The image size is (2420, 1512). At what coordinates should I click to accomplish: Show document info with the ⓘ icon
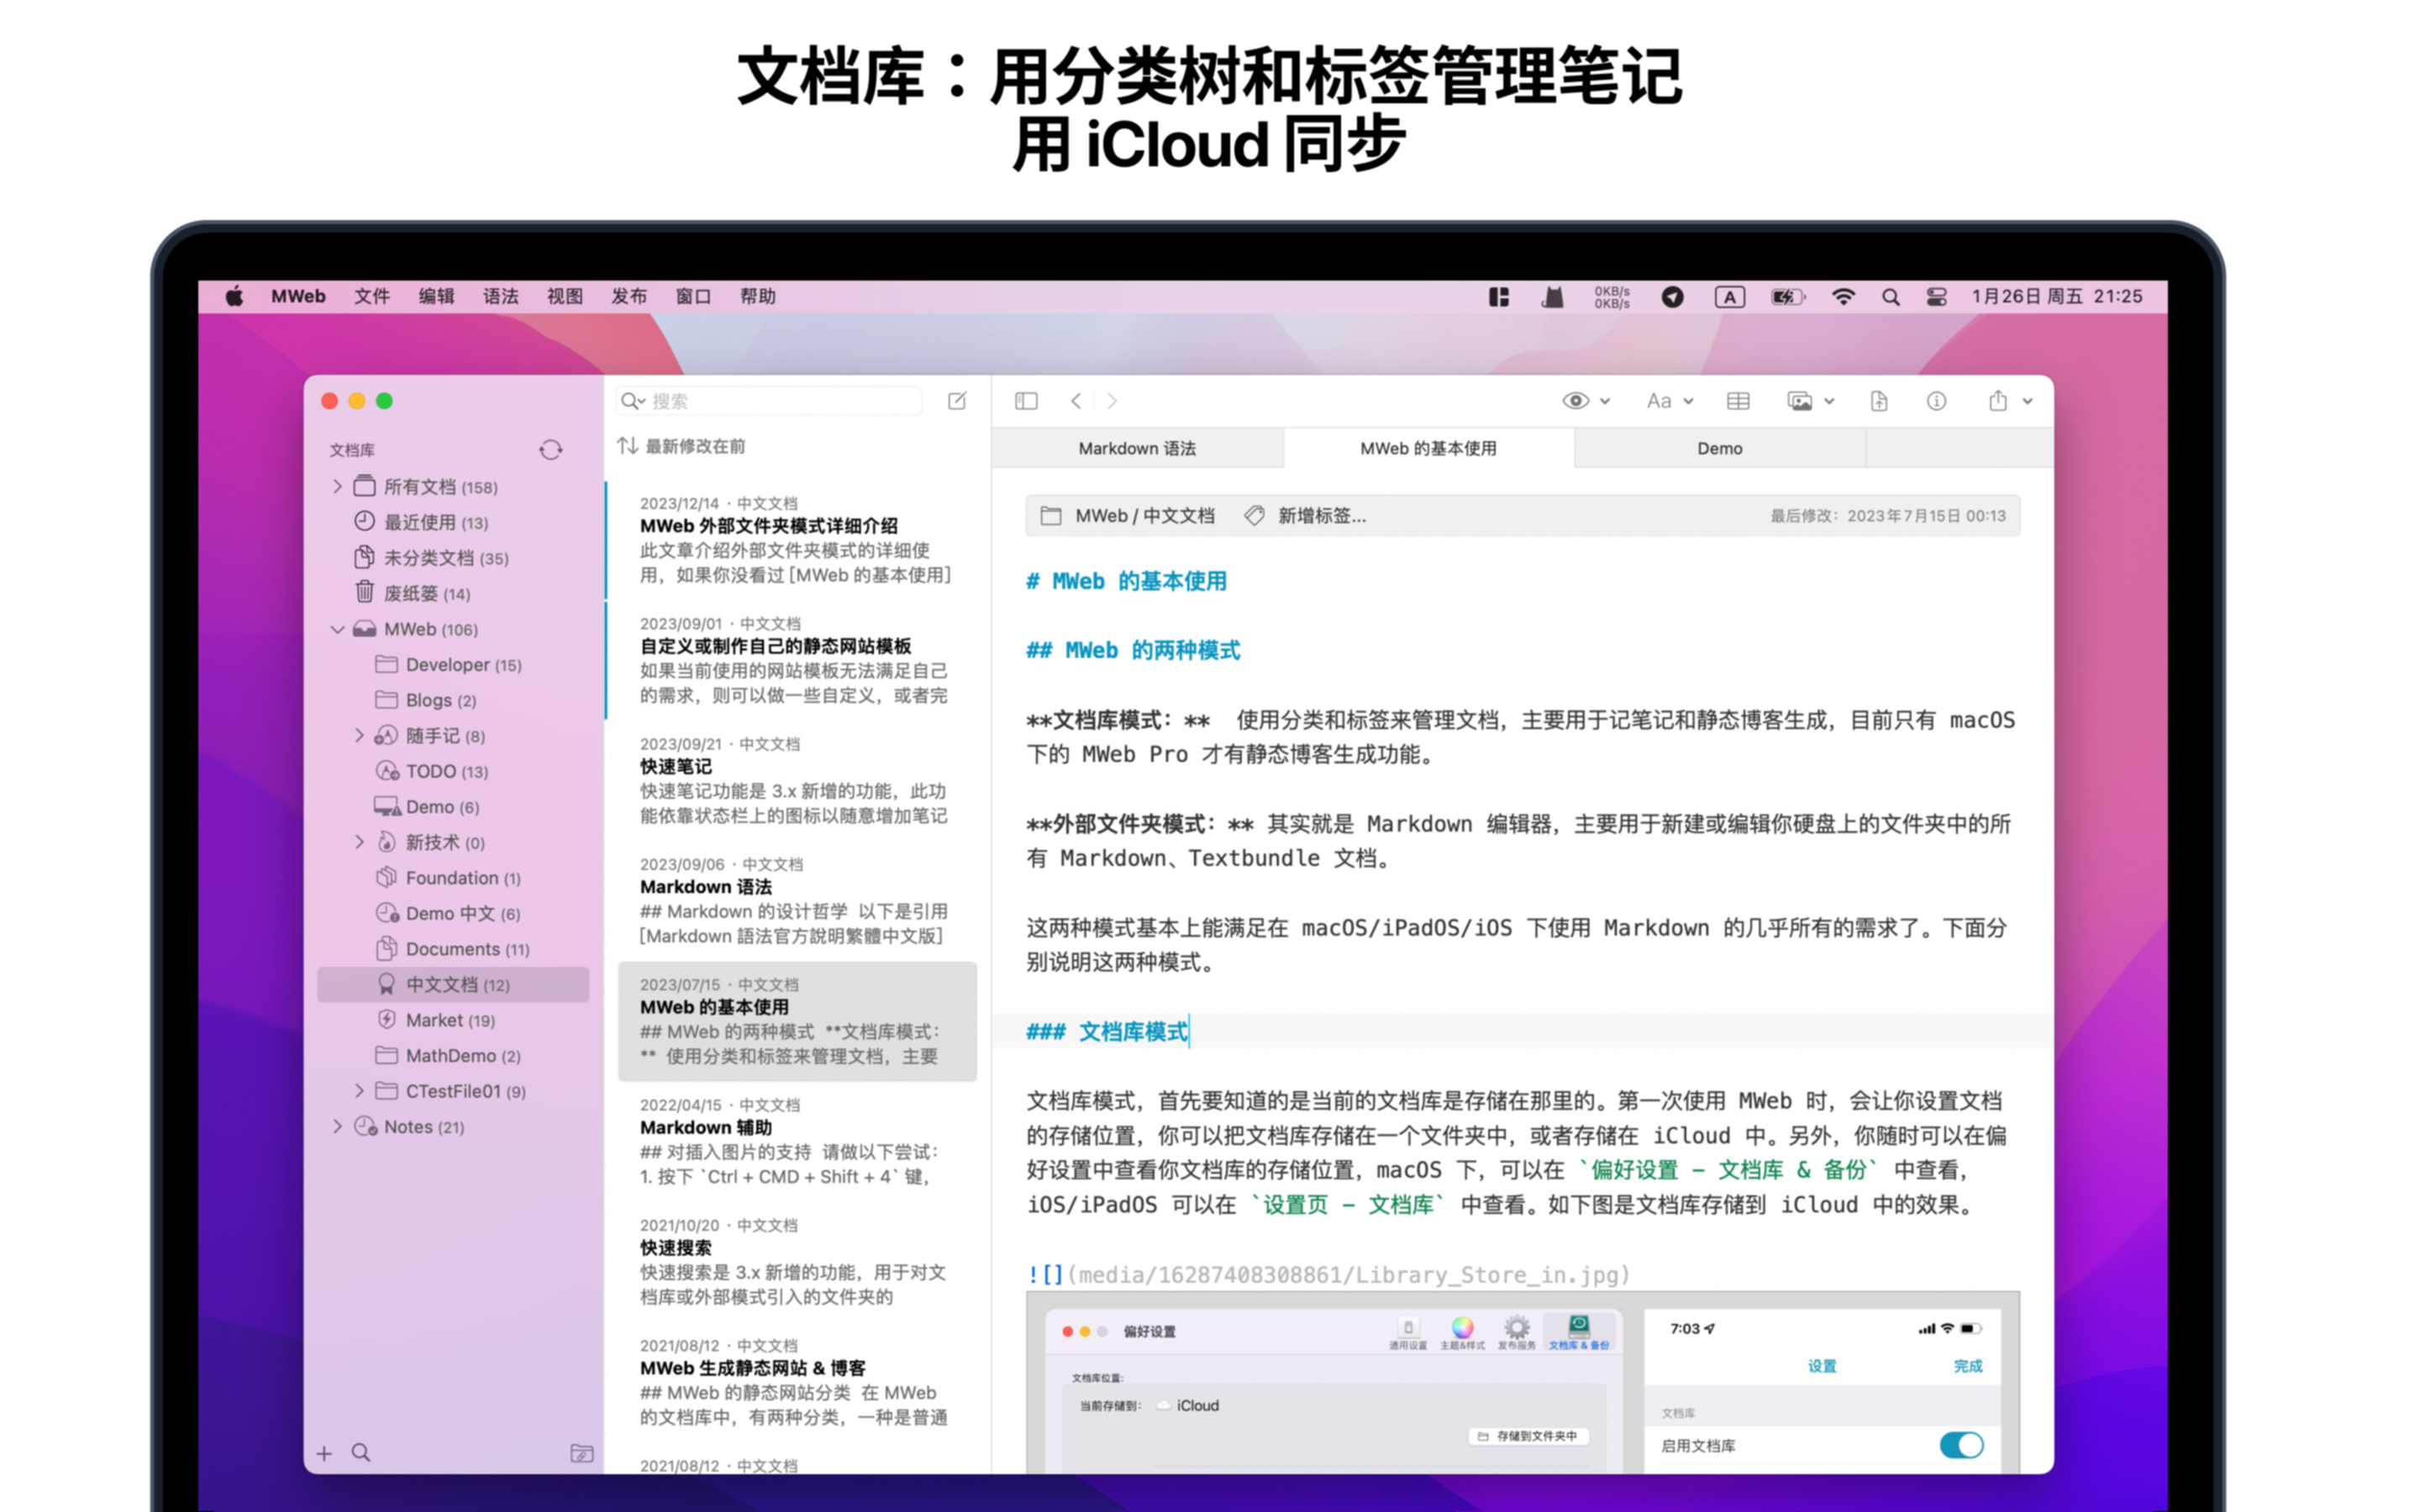tap(1936, 400)
